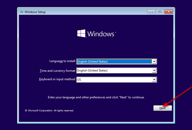Click the Microsoft Corporation copyright text
This screenshot has height=130, width=192.
[49, 111]
